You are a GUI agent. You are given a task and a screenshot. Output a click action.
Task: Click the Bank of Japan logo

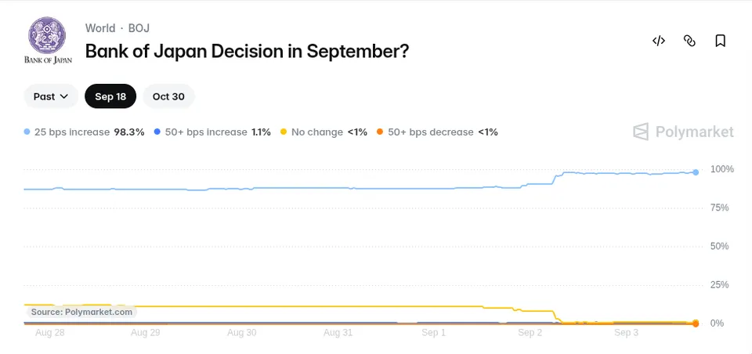(48, 40)
